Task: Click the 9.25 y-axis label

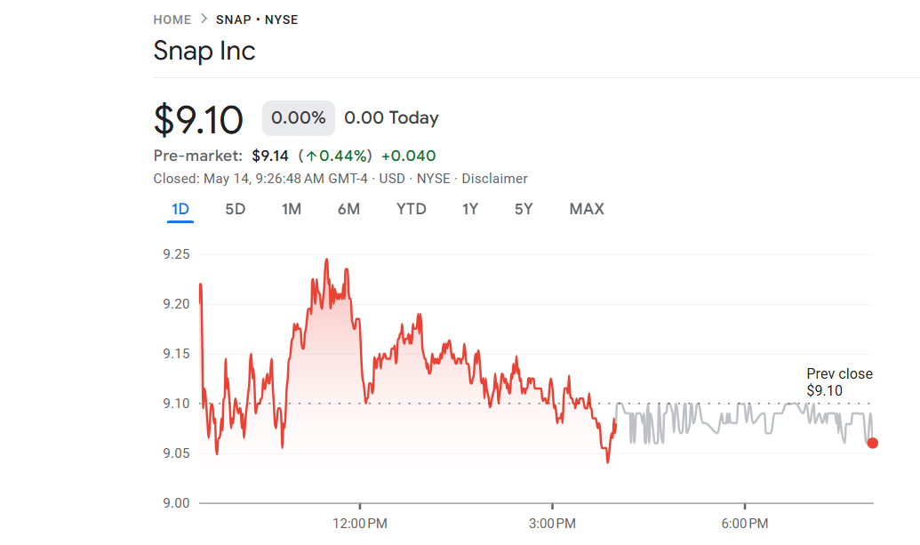Action: click(x=176, y=254)
